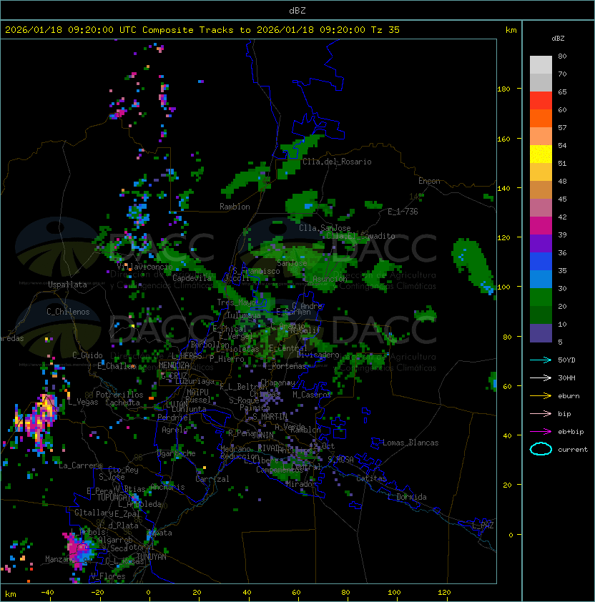Image resolution: width=595 pixels, height=602 pixels.
Task: Click the Clla.del_Rosario label
Action: [x=337, y=162]
